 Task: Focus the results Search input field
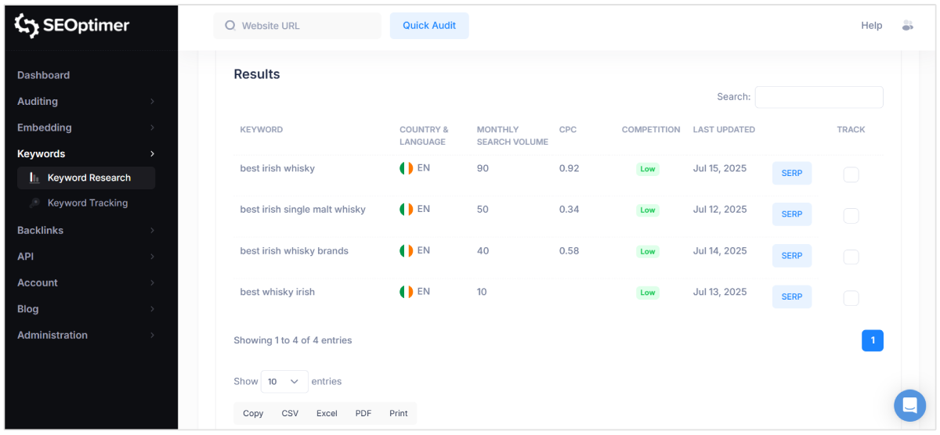[819, 97]
